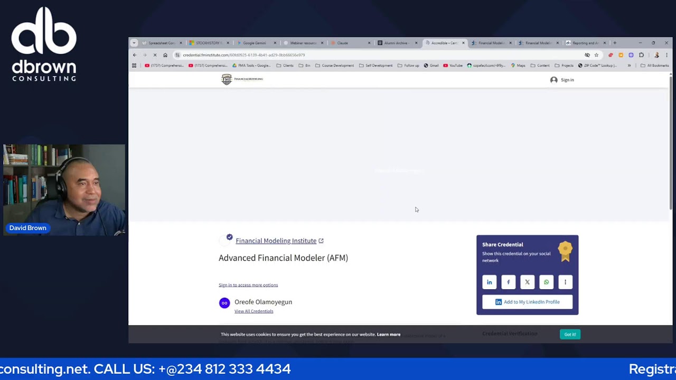Open View All Credentials link
This screenshot has height=380, width=676.
pyautogui.click(x=253, y=311)
